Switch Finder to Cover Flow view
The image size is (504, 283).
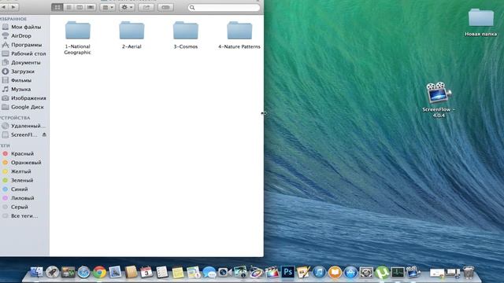[x=91, y=7]
